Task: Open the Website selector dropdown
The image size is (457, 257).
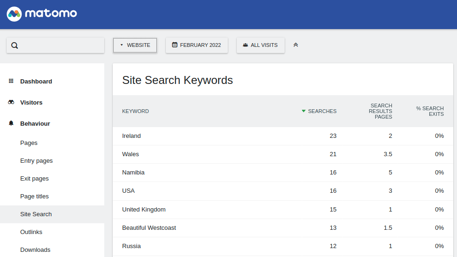Action: pyautogui.click(x=135, y=45)
